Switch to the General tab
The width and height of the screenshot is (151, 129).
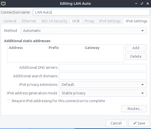(10, 21)
